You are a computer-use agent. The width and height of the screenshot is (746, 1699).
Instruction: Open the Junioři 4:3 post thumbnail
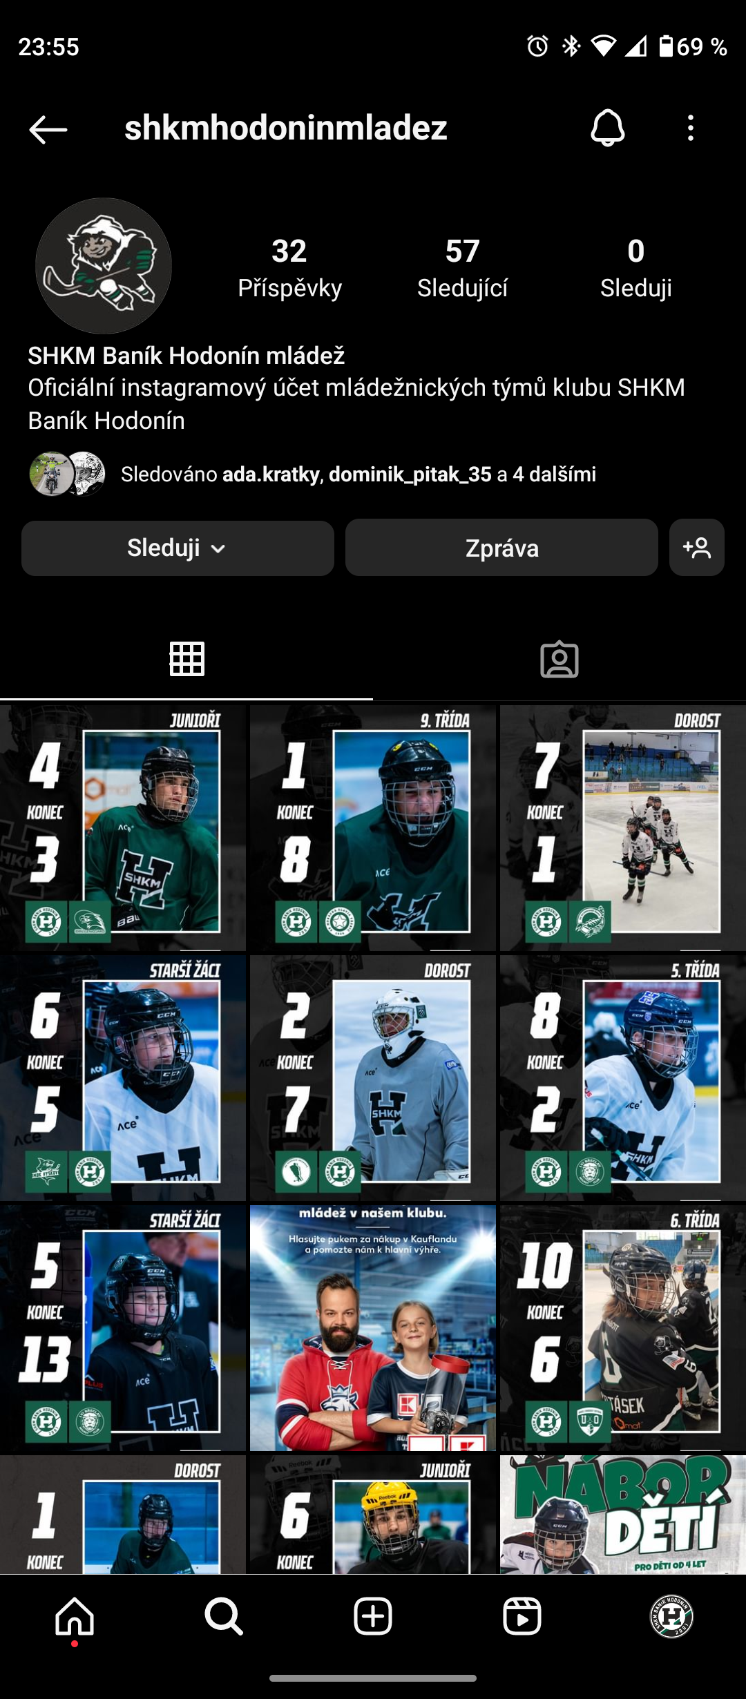click(123, 827)
